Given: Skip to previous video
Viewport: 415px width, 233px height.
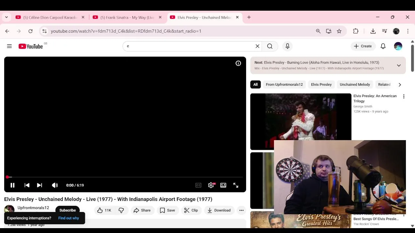Looking at the screenshot, I should click(x=27, y=185).
